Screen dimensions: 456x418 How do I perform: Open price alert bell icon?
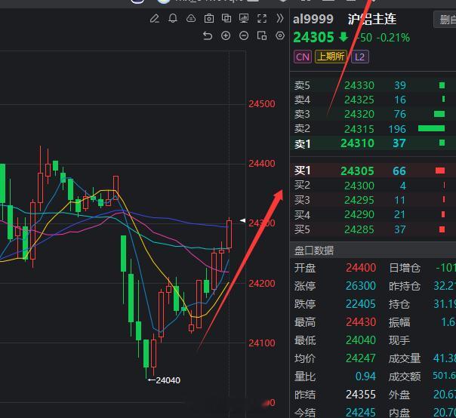[x=173, y=19]
